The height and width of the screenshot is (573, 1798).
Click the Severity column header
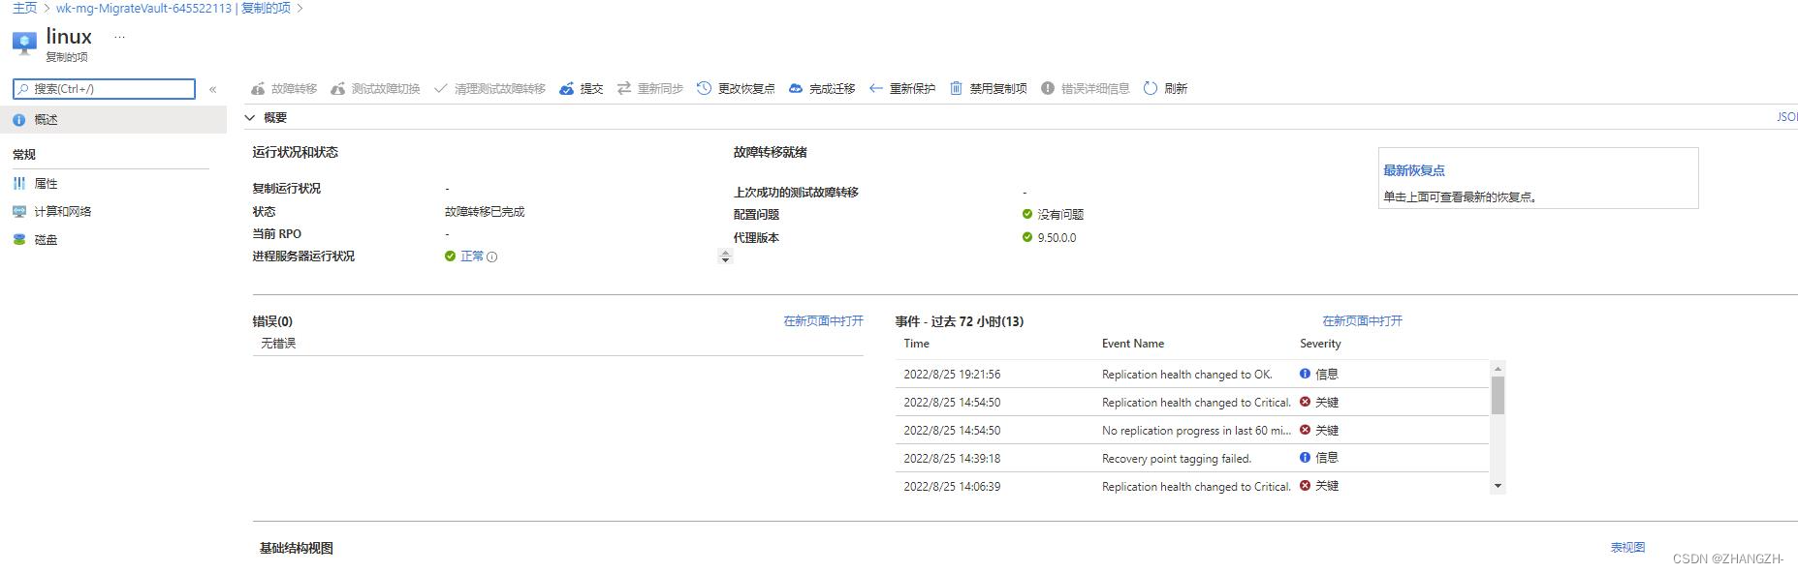[x=1320, y=344]
